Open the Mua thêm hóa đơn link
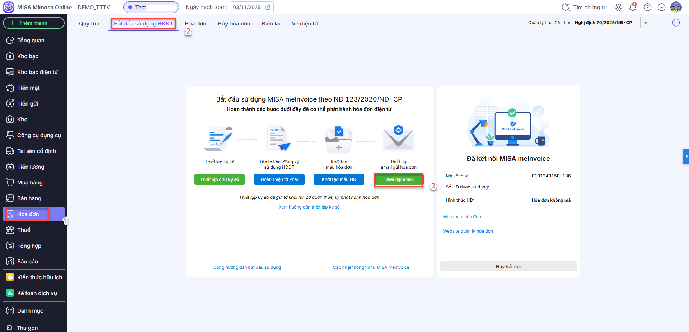This screenshot has height=332, width=689. [462, 217]
